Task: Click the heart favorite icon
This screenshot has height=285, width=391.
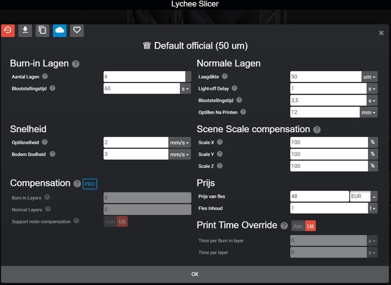Action: (x=77, y=31)
